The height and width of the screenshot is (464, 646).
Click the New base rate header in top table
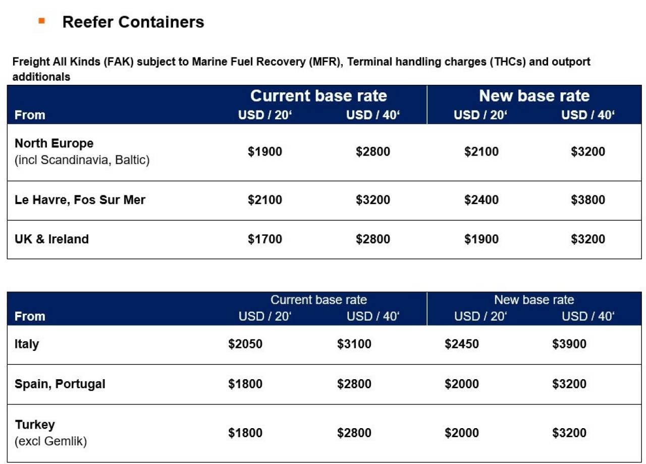tap(534, 95)
